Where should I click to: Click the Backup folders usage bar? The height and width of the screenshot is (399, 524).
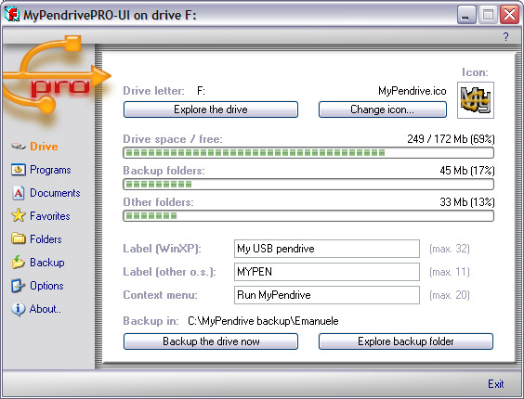click(x=308, y=185)
